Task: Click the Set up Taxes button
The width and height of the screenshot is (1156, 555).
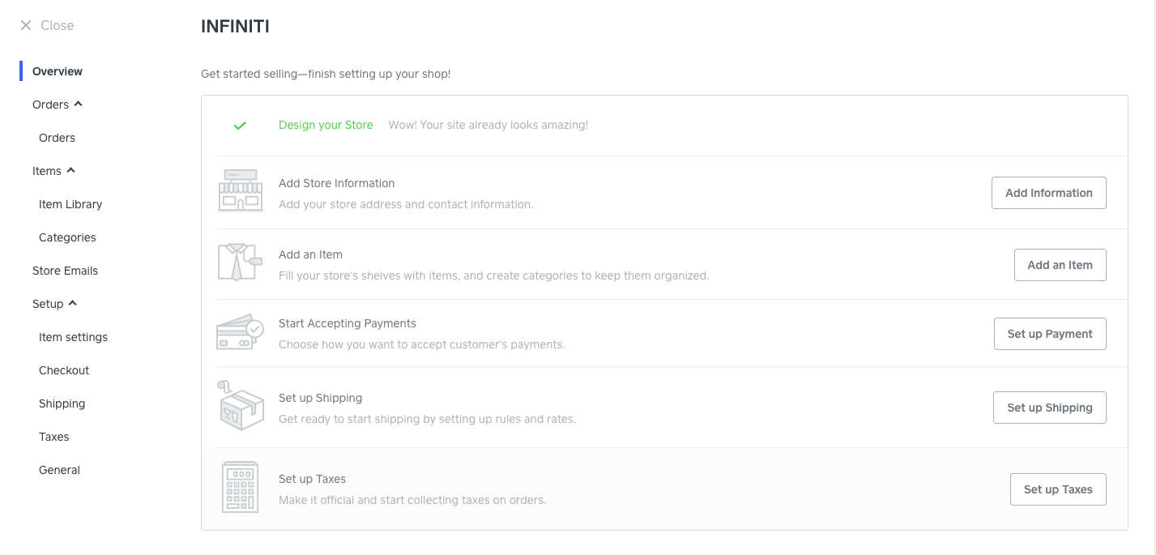Action: pyautogui.click(x=1058, y=489)
